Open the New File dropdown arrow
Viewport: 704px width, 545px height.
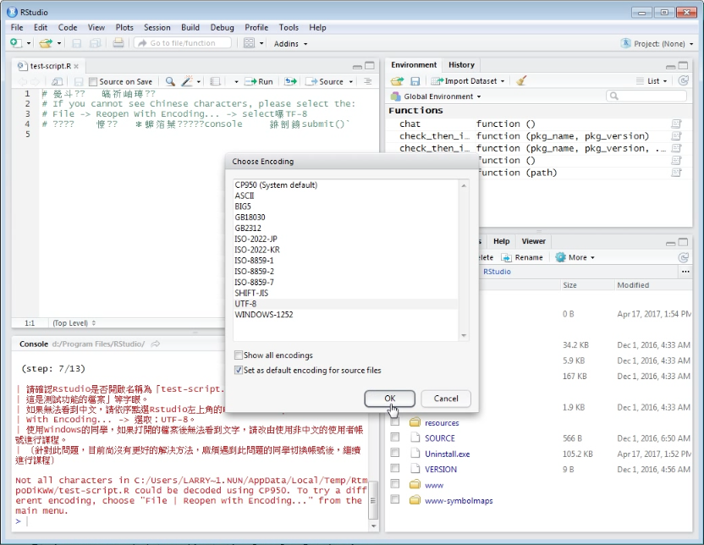click(28, 43)
